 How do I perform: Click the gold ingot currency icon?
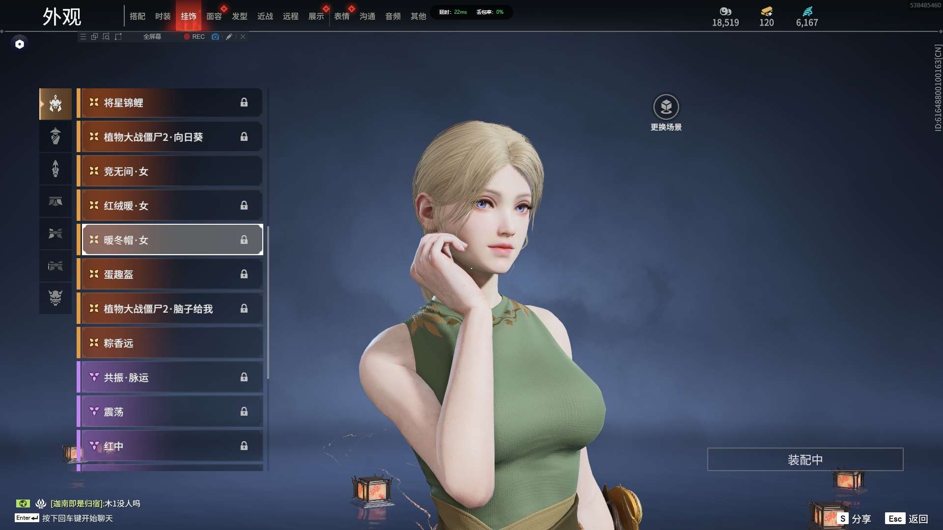click(766, 11)
